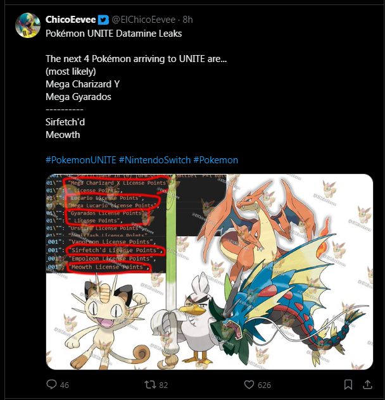Bookmark the tweet with the bookmark icon
This screenshot has width=385, height=400.
point(348,384)
